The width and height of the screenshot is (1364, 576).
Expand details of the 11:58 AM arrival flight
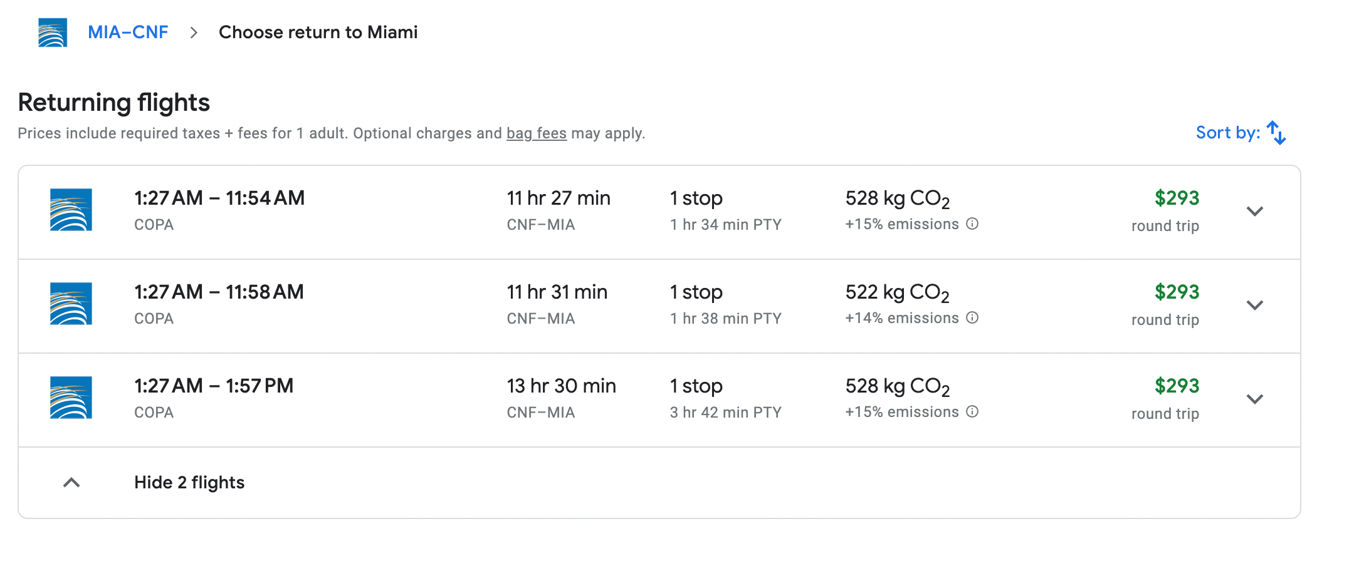(1254, 306)
